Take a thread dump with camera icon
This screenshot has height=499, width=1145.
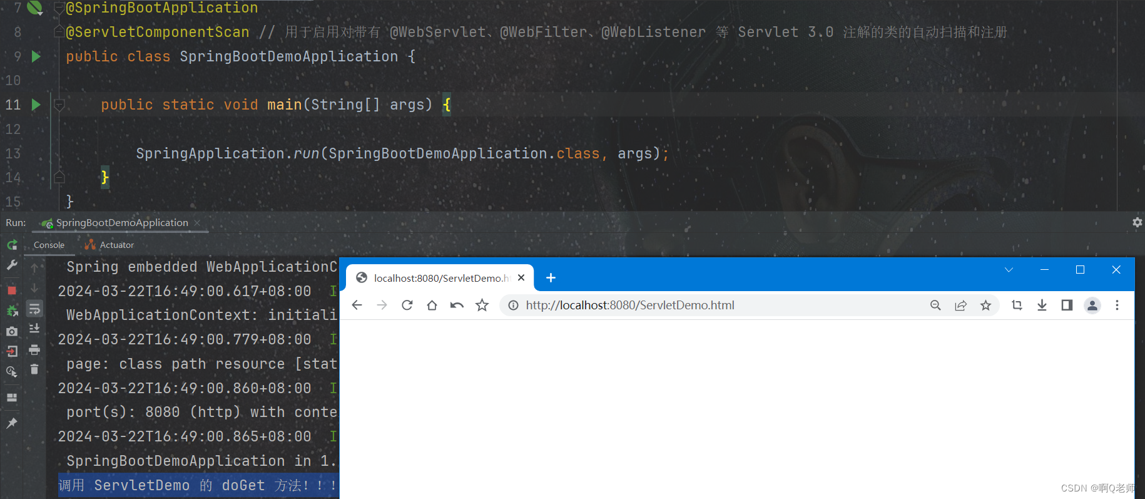pos(12,331)
